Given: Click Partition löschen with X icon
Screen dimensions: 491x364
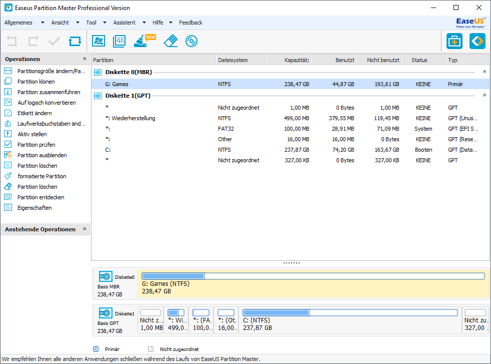Looking at the screenshot, I should [30, 166].
